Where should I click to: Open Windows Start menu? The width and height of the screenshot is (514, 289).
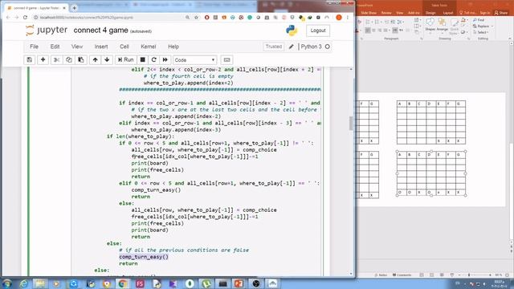click(7, 283)
